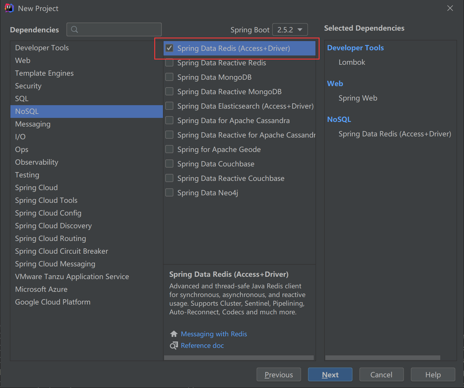
Task: Open the Template Engines category
Action: tap(87, 73)
